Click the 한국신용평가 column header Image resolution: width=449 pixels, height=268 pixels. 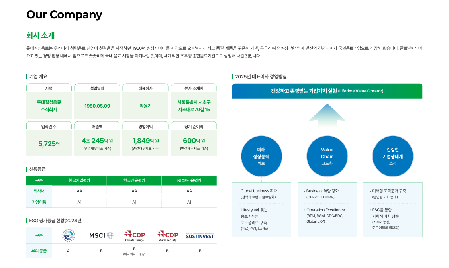[x=134, y=180]
